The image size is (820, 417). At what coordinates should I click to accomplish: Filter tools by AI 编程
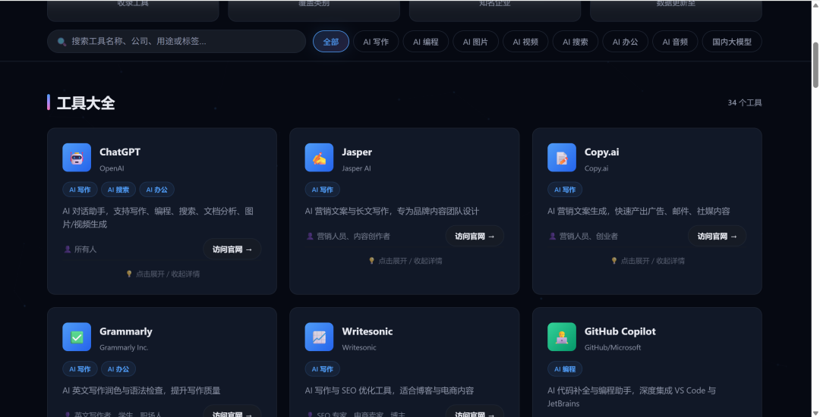tap(426, 42)
